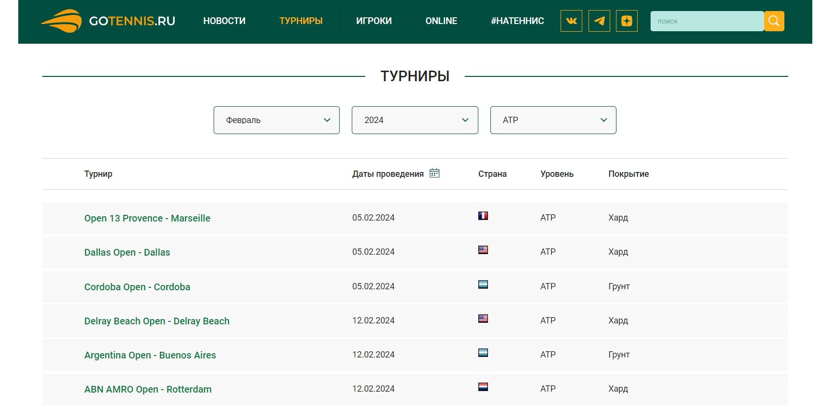Open Open 13 Provence - Marseille tournament
This screenshot has width=833, height=407.
click(147, 218)
